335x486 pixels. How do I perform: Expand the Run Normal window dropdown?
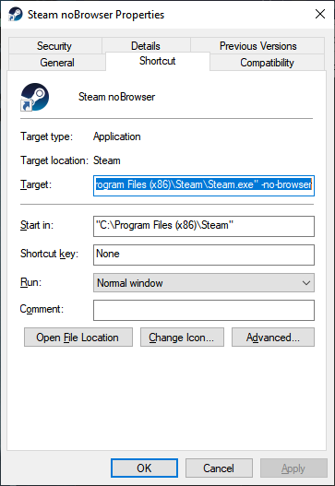[x=204, y=283]
